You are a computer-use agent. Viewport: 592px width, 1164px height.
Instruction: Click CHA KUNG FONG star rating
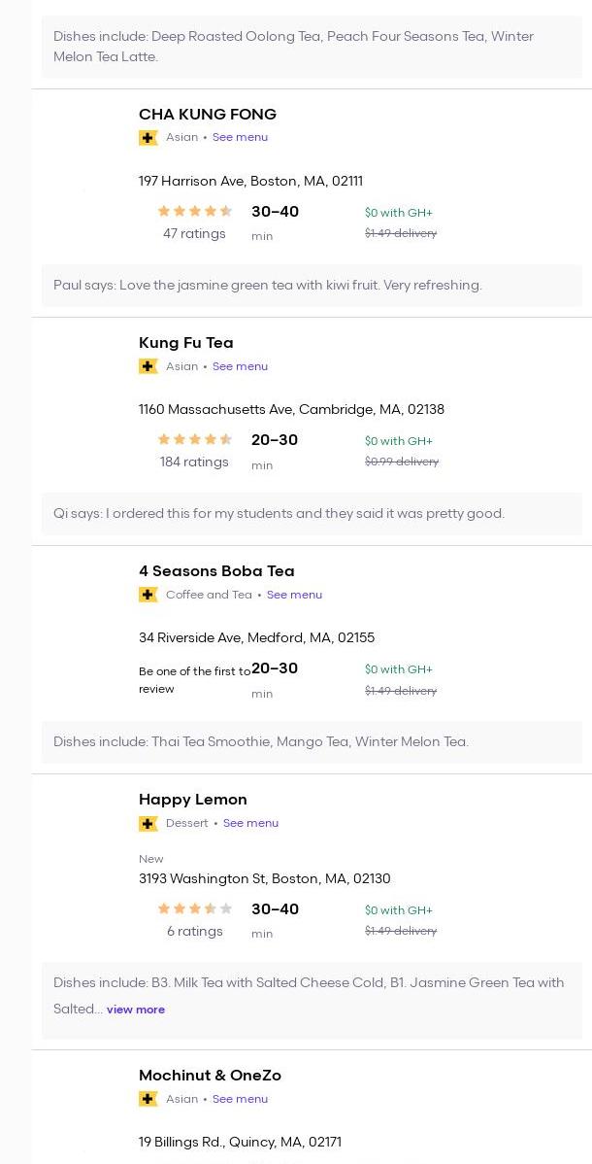pyautogui.click(x=195, y=212)
